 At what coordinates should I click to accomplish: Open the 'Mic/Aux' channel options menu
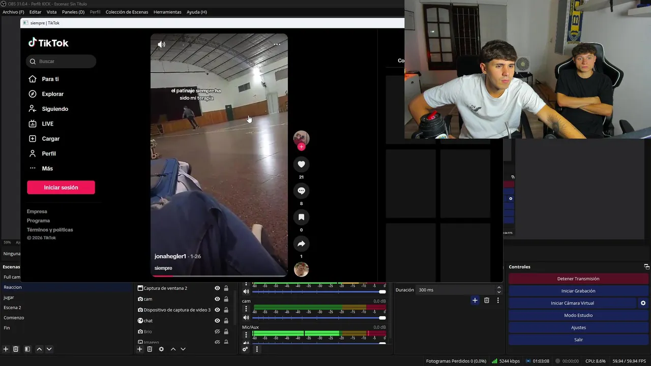[x=246, y=334]
